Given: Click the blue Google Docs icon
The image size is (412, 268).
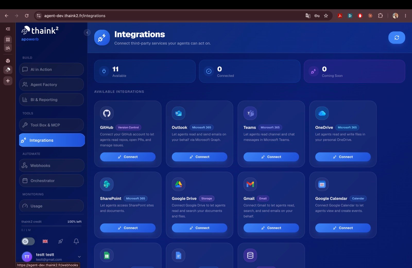Looking at the screenshot, I should pyautogui.click(x=178, y=255).
